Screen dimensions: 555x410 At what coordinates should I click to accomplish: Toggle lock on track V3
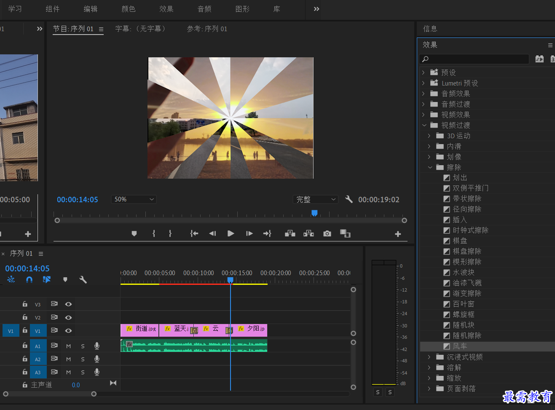25,304
